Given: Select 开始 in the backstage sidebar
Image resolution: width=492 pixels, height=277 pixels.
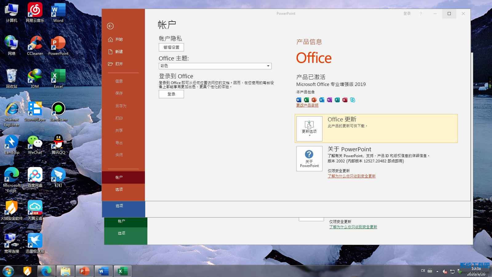Looking at the screenshot, I should point(119,39).
